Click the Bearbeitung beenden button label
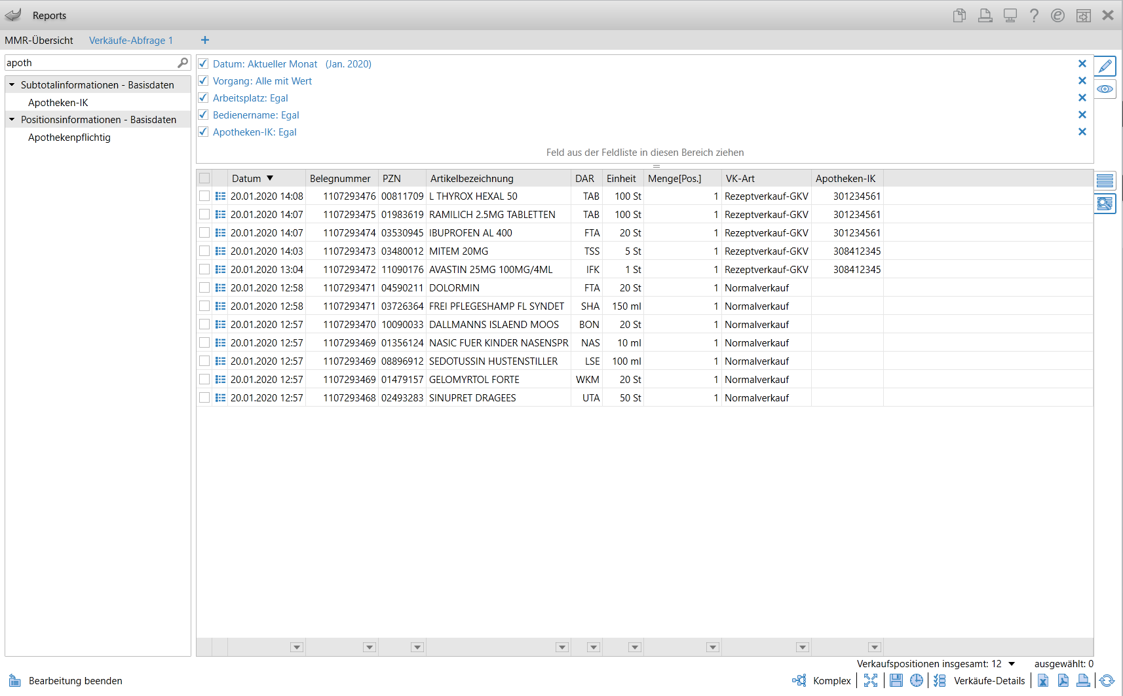Viewport: 1123px width, 696px height. click(x=75, y=680)
